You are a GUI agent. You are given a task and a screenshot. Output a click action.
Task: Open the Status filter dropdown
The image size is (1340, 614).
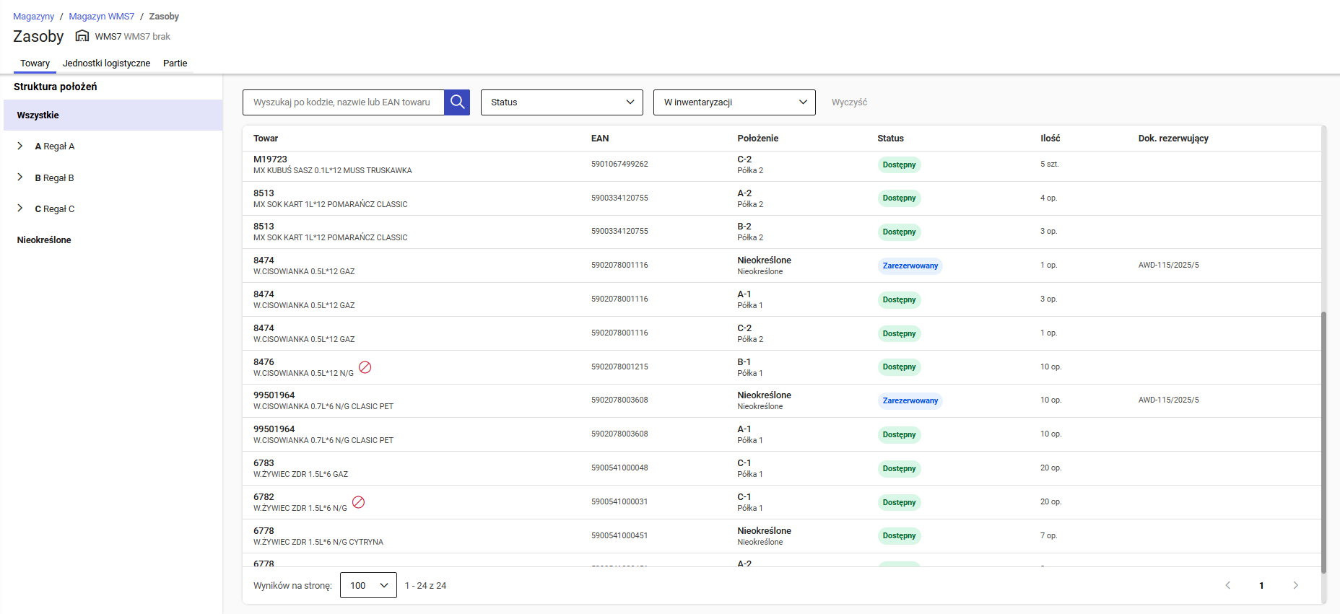point(562,102)
